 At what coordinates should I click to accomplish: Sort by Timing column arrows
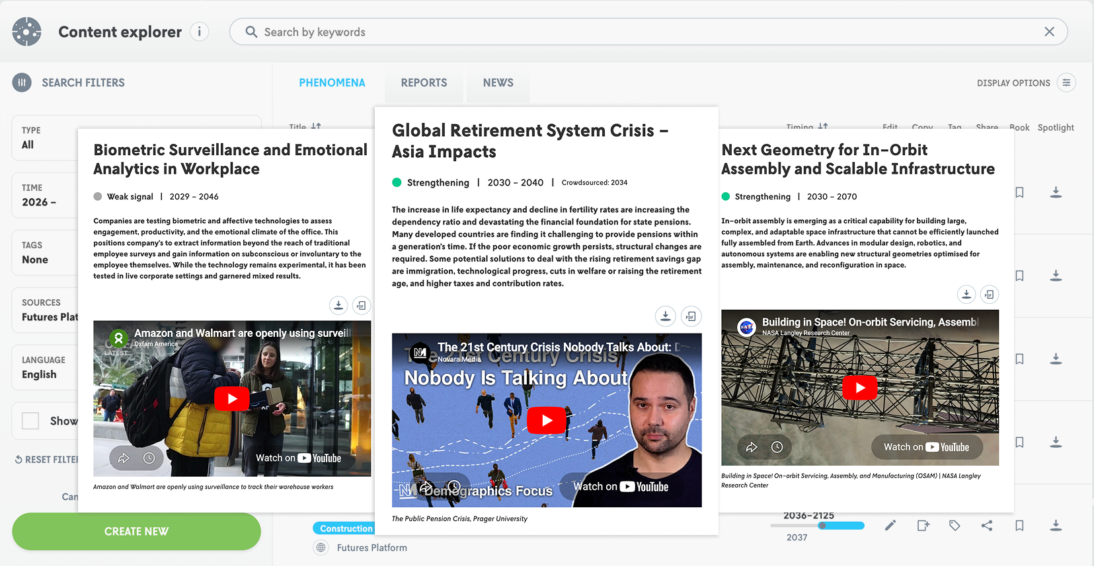point(823,125)
